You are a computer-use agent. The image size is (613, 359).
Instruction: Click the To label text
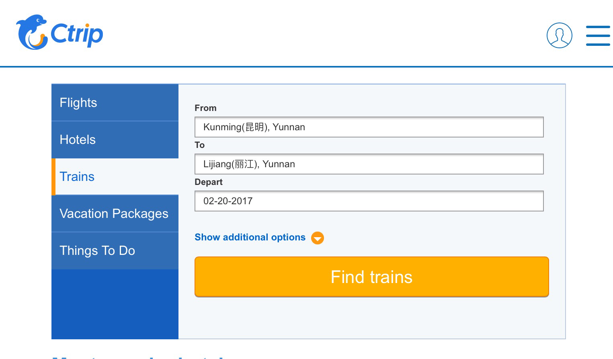(200, 145)
